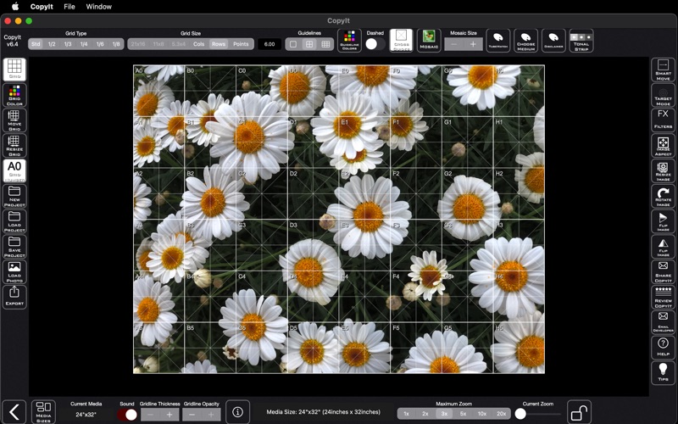This screenshot has width=678, height=424.
Task: Toggle the lock icon at bottom right
Action: [x=579, y=413]
